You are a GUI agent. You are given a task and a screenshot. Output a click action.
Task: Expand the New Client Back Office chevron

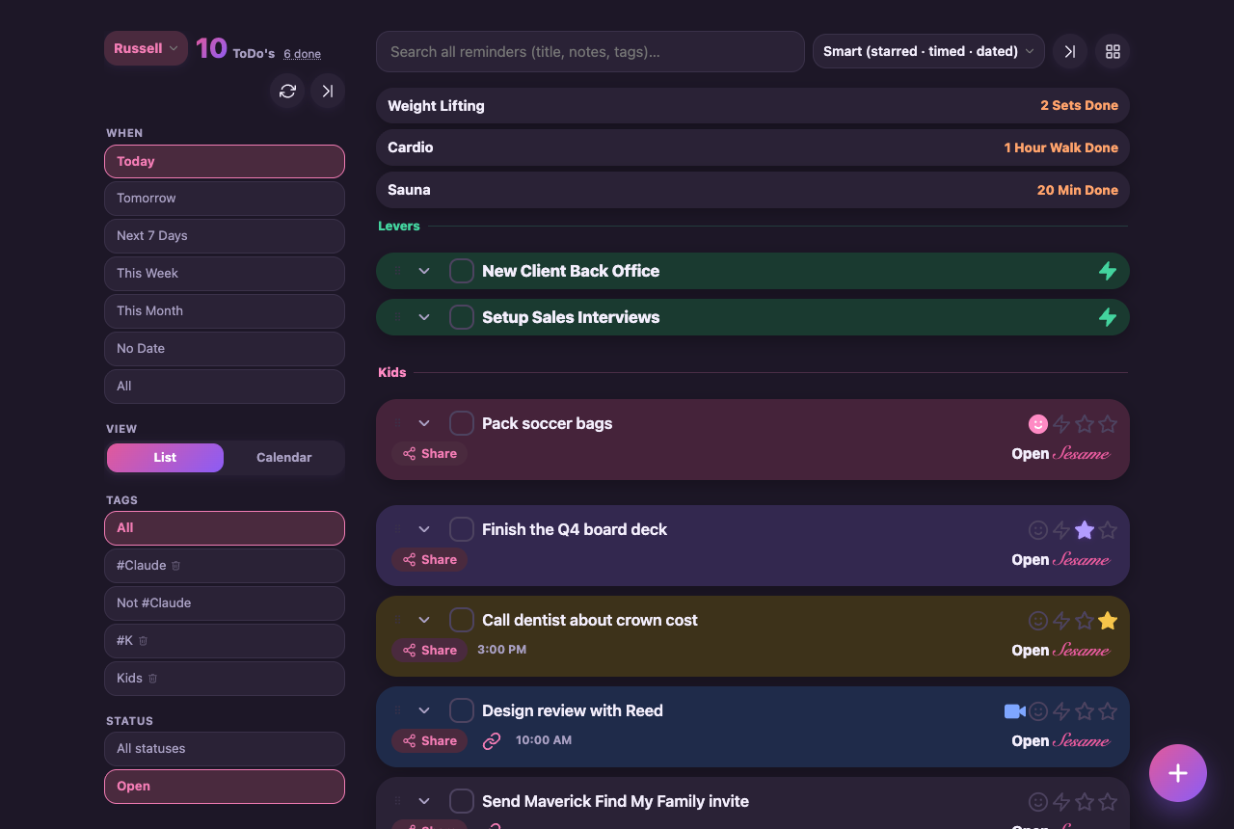[424, 271]
